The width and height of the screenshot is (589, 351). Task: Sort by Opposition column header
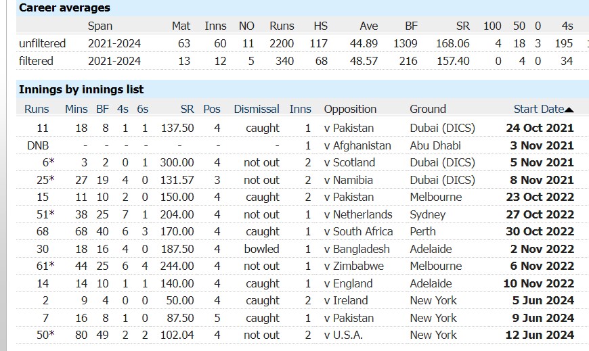pos(350,110)
